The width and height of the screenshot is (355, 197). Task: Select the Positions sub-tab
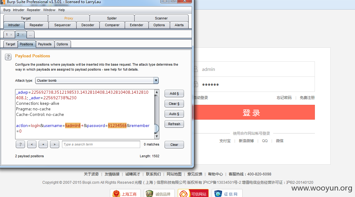point(26,44)
